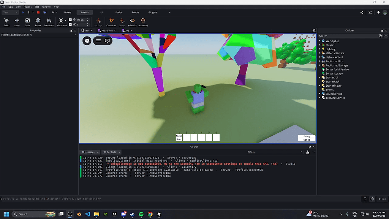Viewport: 389px width, 219px height.
Task: Open viewport settings gear icon
Action: tap(314, 30)
